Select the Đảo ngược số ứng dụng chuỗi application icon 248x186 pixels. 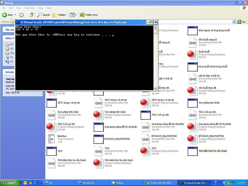tap(193, 31)
